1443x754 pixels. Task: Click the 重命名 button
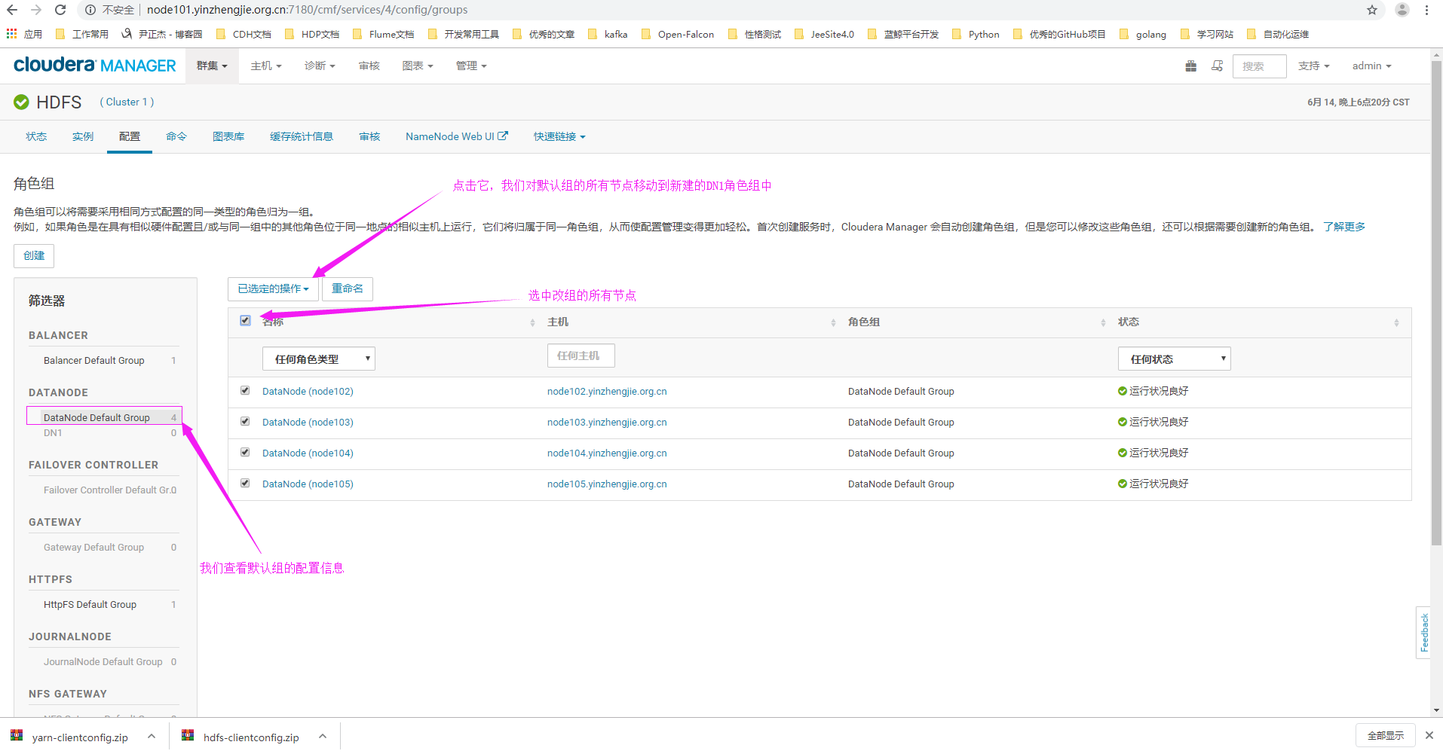[x=348, y=288]
